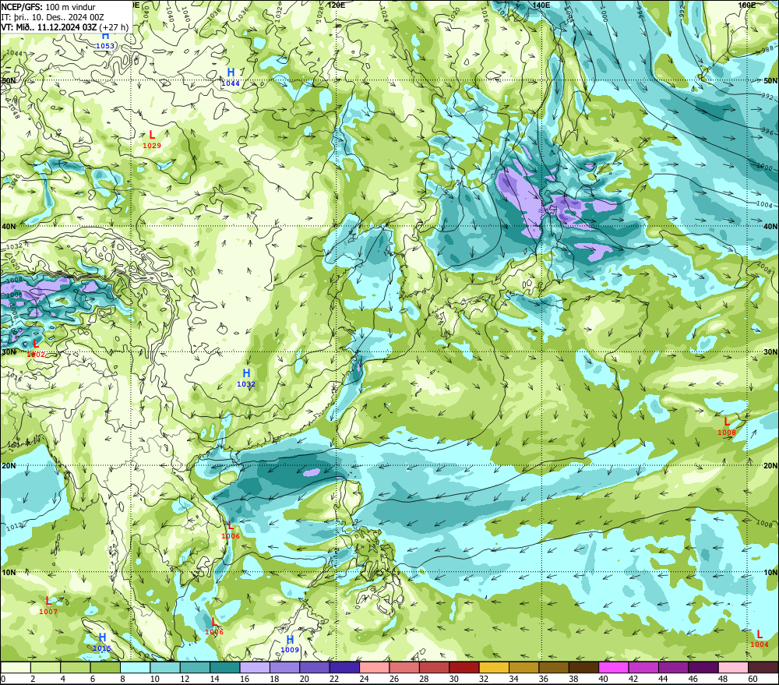Pick the bright magenta 40–42 legend swatch
Image resolution: width=779 pixels, height=685 pixels.
[x=614, y=667]
